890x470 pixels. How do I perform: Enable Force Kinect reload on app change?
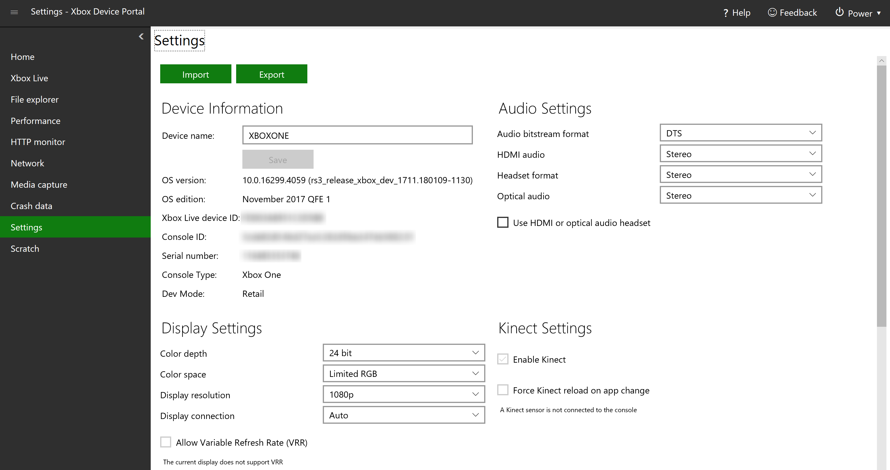503,390
